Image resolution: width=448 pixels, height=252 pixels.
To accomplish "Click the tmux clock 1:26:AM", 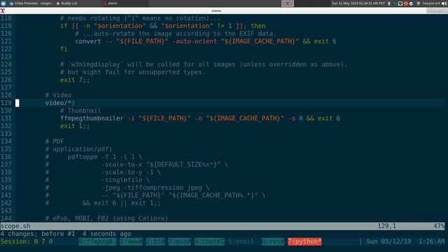I will [x=431, y=241].
